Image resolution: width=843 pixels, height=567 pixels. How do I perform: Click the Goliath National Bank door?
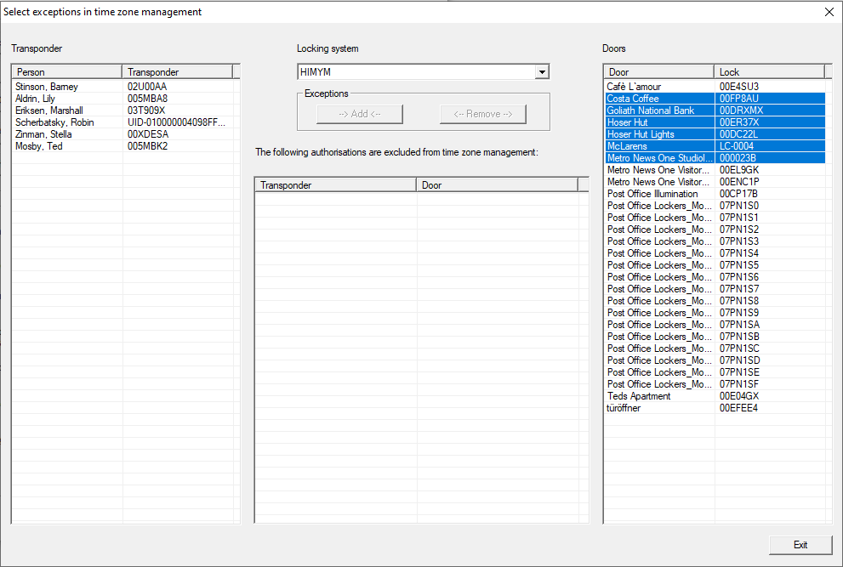pos(651,111)
